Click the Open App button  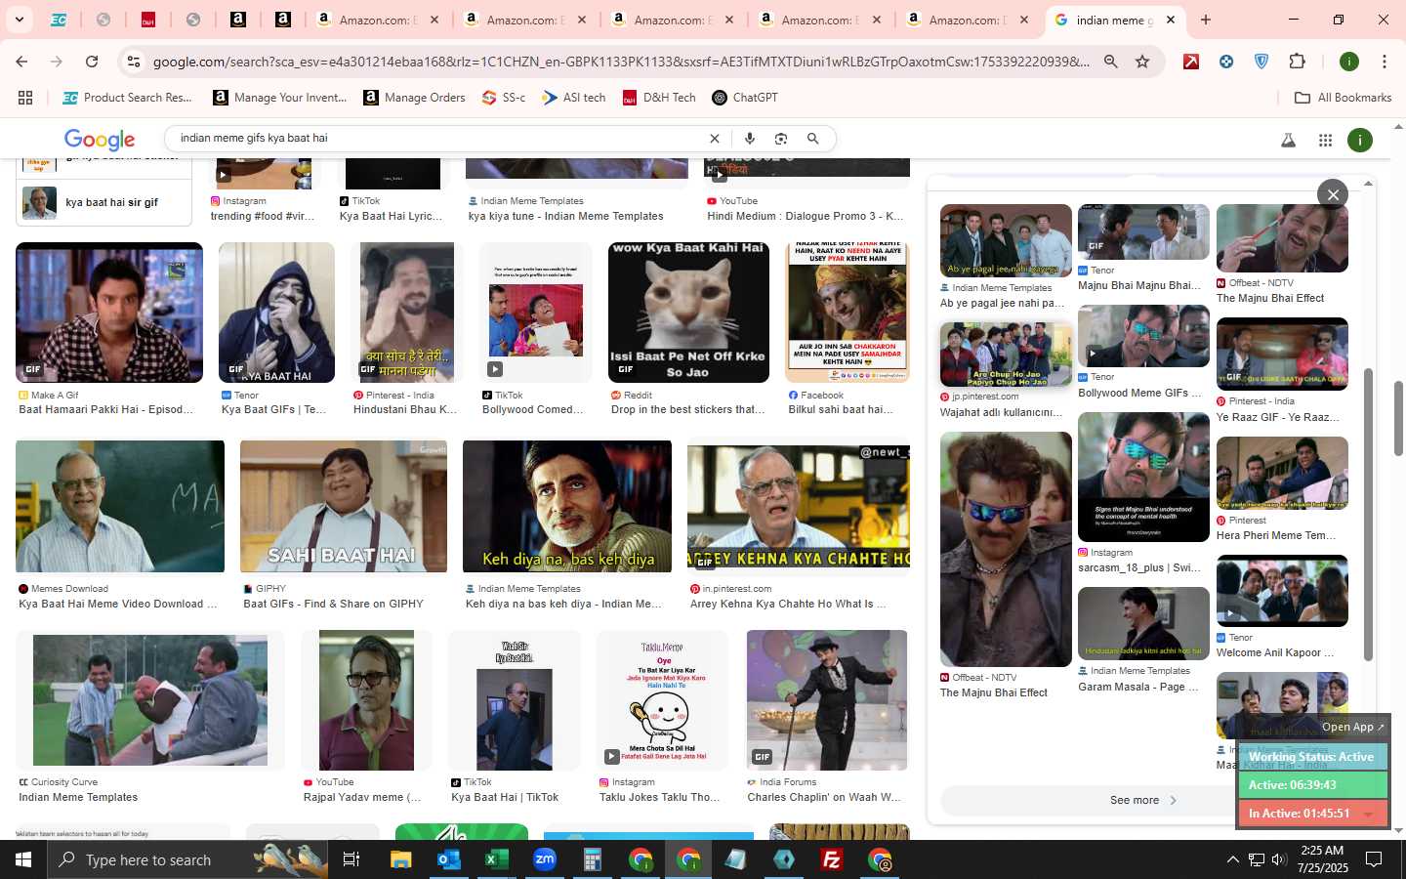1352,727
